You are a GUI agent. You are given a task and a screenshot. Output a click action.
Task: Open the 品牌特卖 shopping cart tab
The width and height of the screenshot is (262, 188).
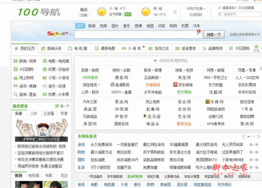point(213,49)
